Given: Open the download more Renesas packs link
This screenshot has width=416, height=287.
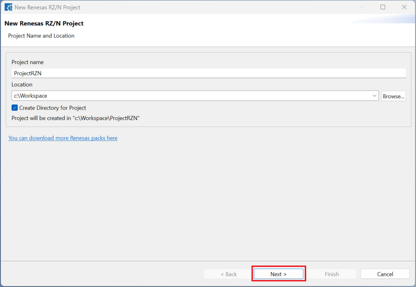Looking at the screenshot, I should [63, 138].
